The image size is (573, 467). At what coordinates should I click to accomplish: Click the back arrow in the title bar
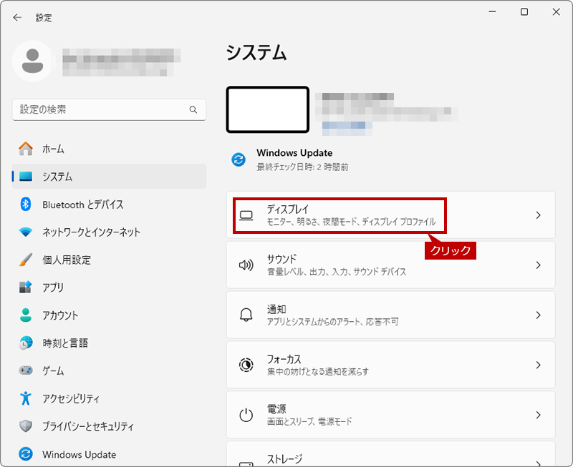(17, 17)
